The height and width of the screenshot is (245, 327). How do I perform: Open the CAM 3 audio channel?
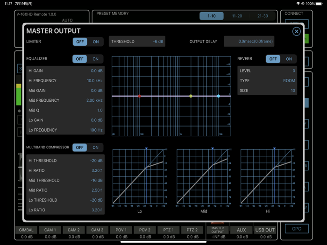click(97, 230)
